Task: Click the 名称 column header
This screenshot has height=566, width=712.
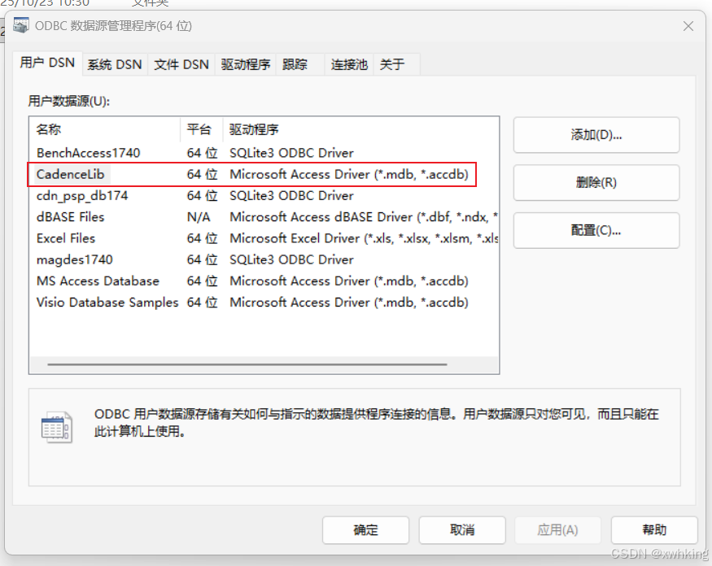Action: point(105,129)
